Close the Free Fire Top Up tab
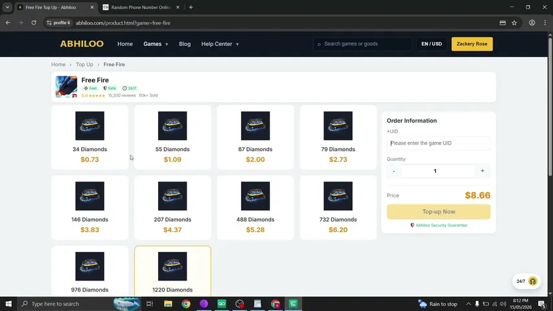This screenshot has width=553, height=311. point(92,7)
